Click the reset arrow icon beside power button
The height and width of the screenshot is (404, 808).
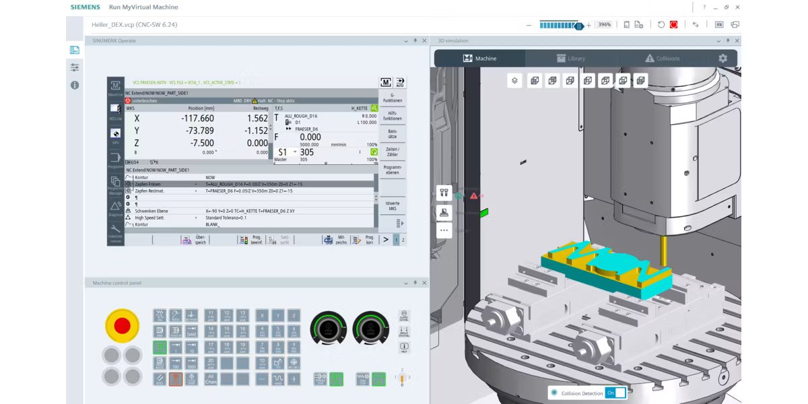(x=661, y=24)
